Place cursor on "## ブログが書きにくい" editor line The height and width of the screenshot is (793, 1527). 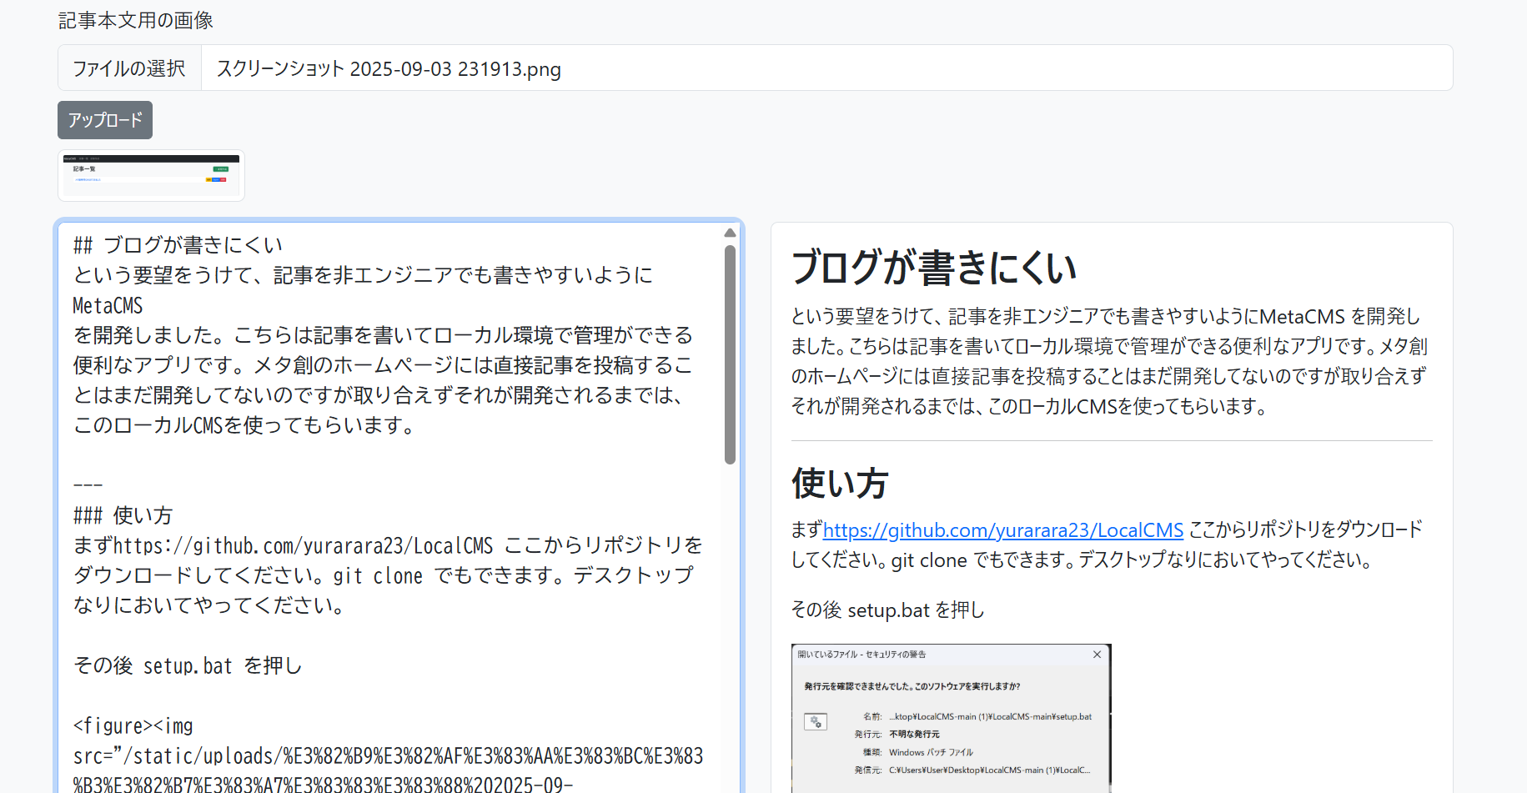pyautogui.click(x=178, y=245)
